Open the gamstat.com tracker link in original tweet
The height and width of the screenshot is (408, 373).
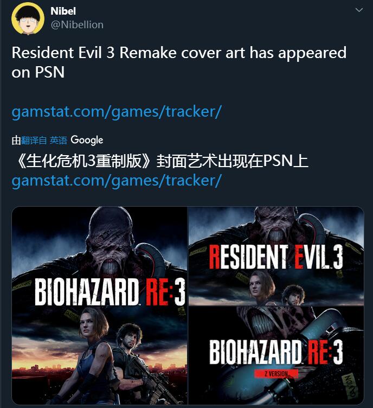(x=117, y=112)
